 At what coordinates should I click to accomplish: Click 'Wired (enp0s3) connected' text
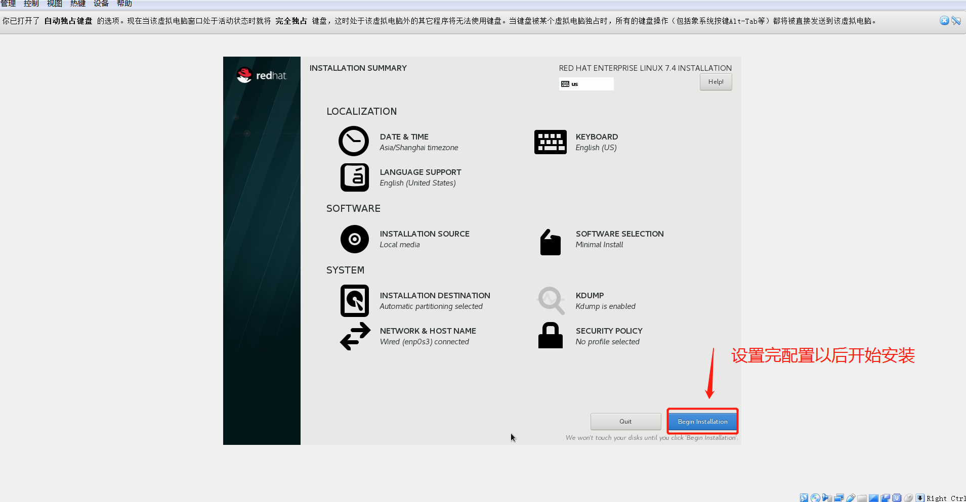coord(425,342)
